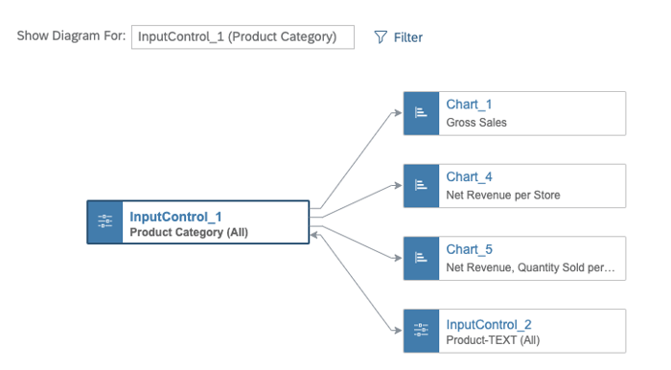Screen dimensions: 671x370
Task: Click the arrowhead pointing to Chart_1
Action: coord(398,113)
